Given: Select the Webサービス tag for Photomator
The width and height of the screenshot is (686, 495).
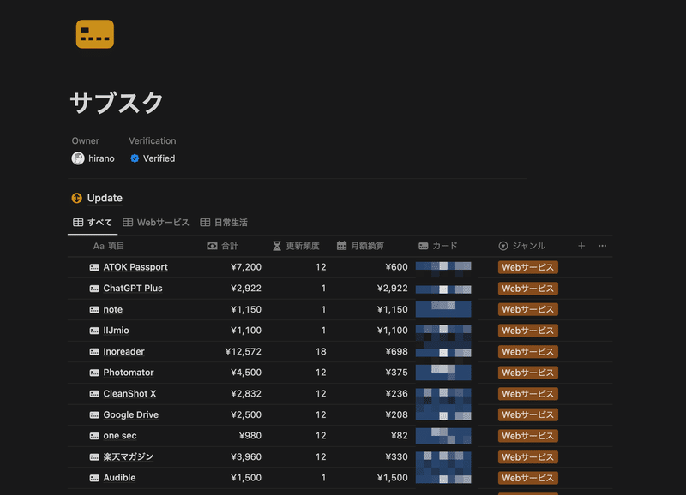Looking at the screenshot, I should (x=527, y=373).
